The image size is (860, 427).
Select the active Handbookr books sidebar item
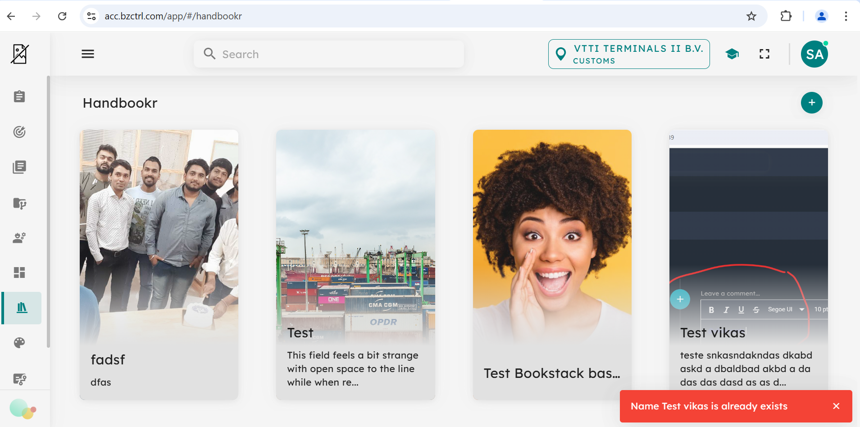point(22,308)
